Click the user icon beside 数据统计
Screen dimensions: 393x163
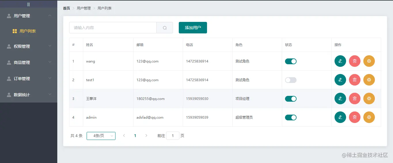pos(9,95)
